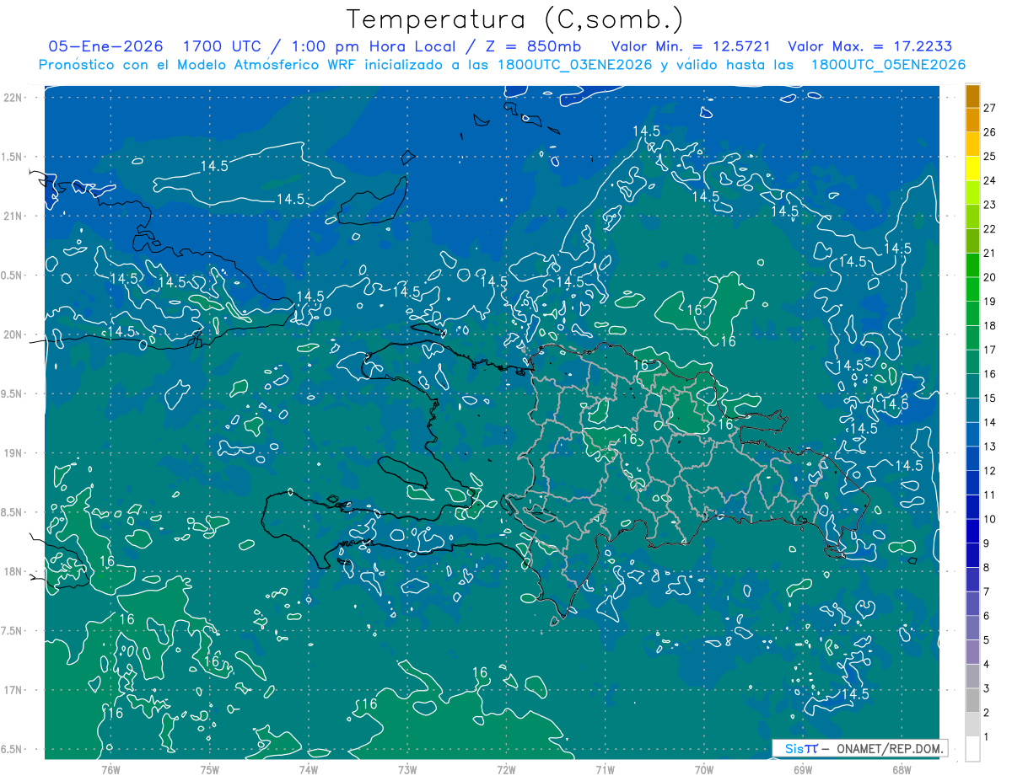This screenshot has width=1012, height=781.
Task: Click the color scale label "27"
Action: tap(990, 108)
